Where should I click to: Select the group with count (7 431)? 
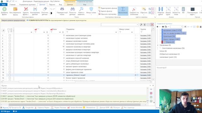(174, 33)
